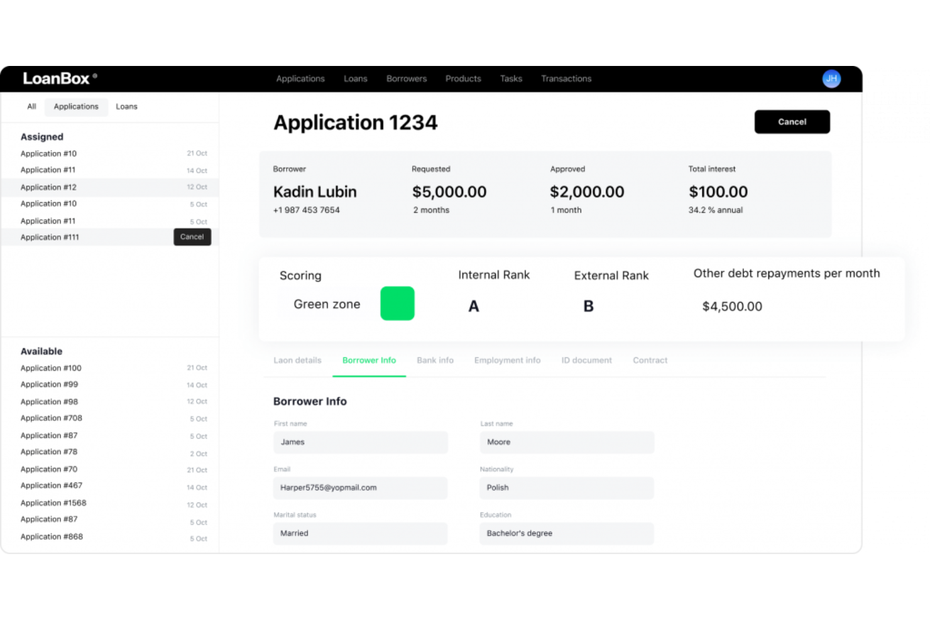Click the Email input field

pyautogui.click(x=360, y=487)
